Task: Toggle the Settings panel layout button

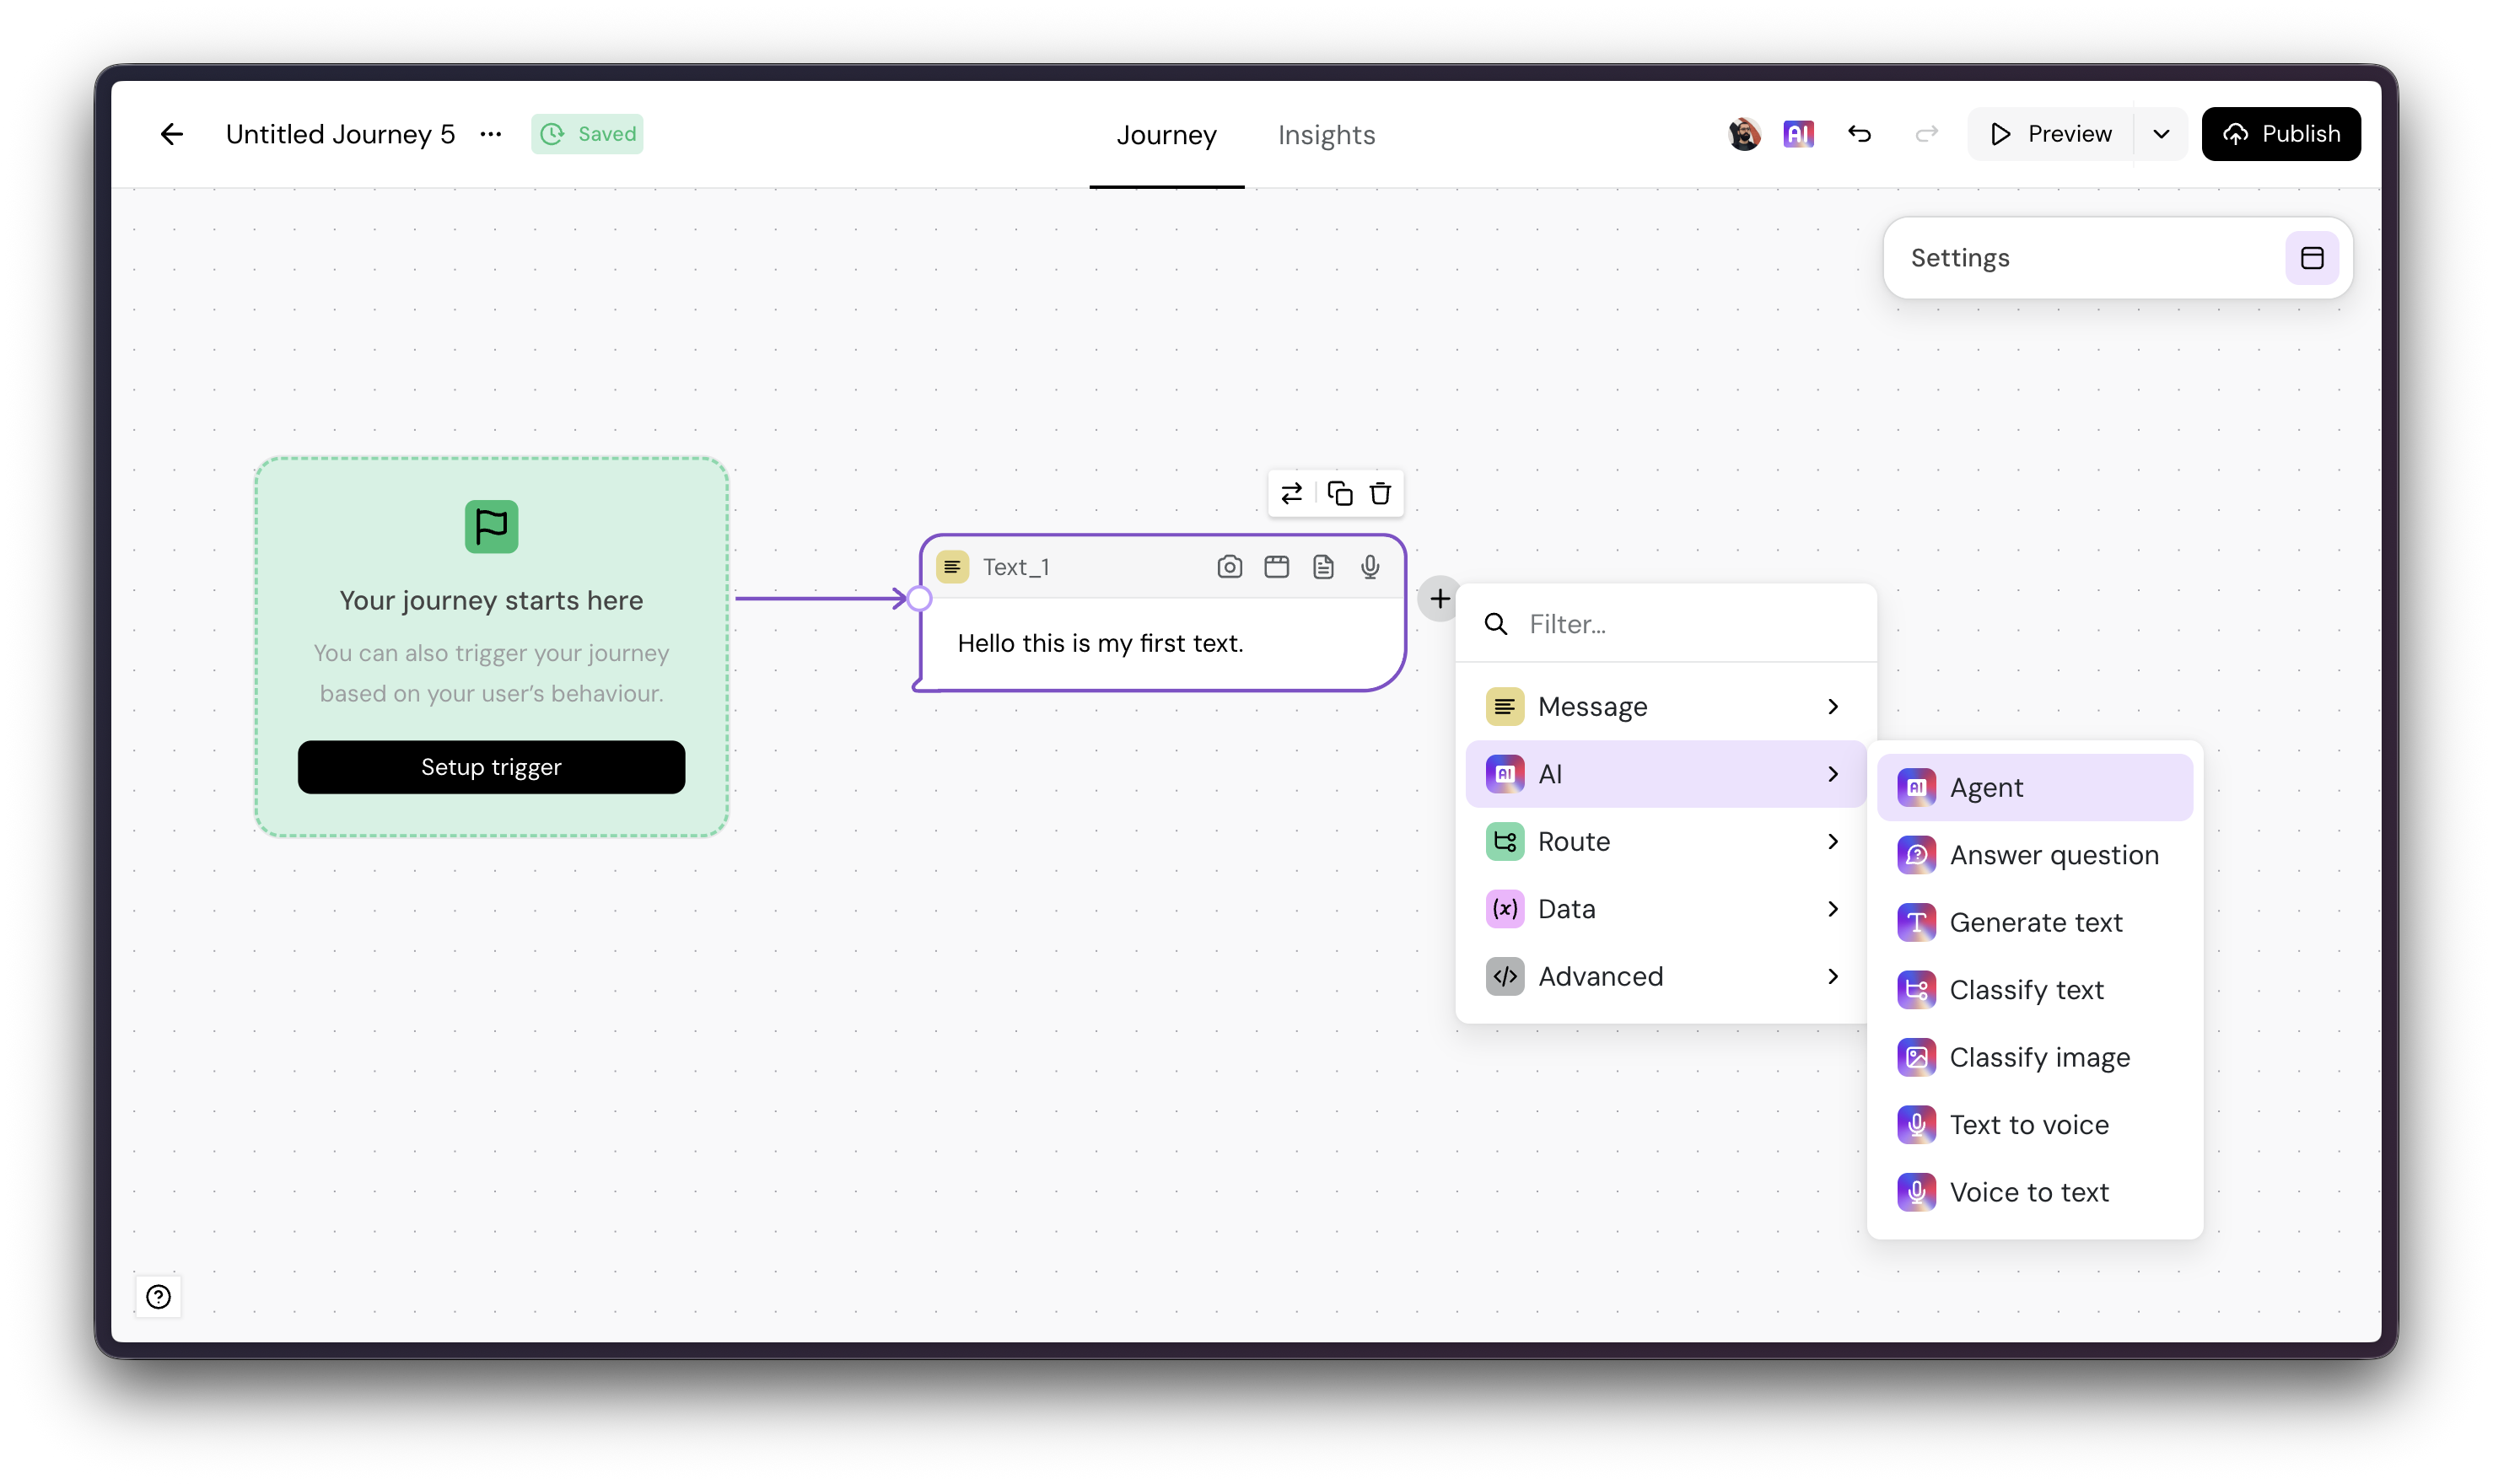Action: [x=2311, y=258]
